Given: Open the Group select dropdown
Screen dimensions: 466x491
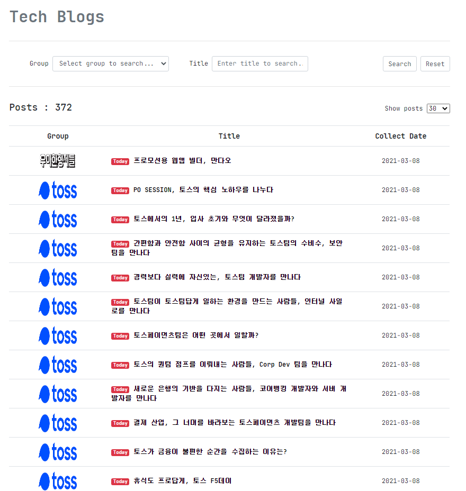Looking at the screenshot, I should click(x=111, y=64).
